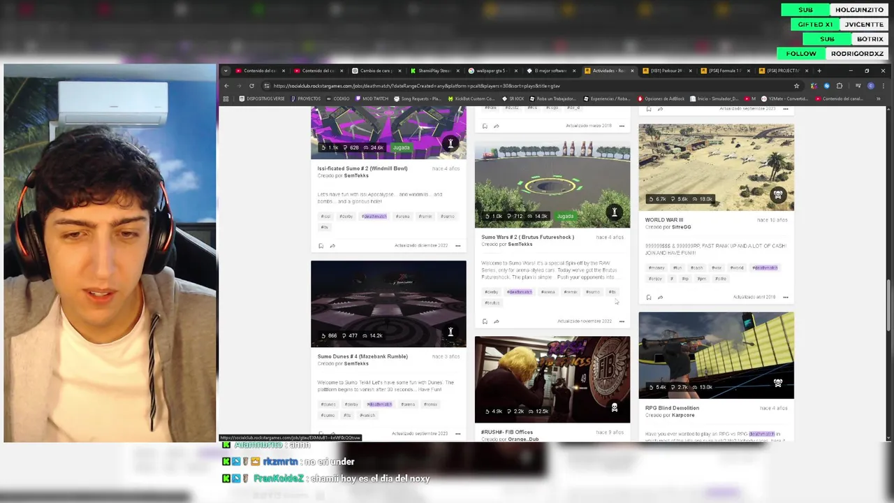Click the Sumo Dunes # 4 mode icon

(x=450, y=332)
